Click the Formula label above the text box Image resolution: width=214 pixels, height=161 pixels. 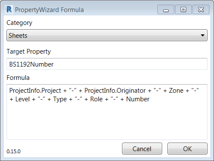click(18, 78)
